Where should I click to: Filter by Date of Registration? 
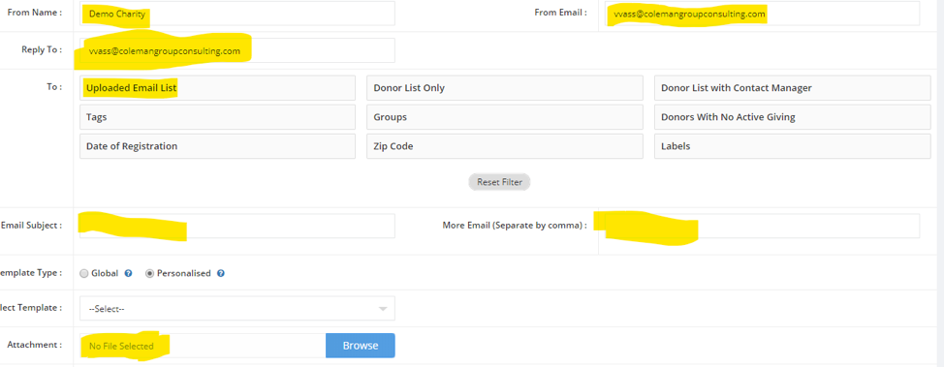click(217, 146)
